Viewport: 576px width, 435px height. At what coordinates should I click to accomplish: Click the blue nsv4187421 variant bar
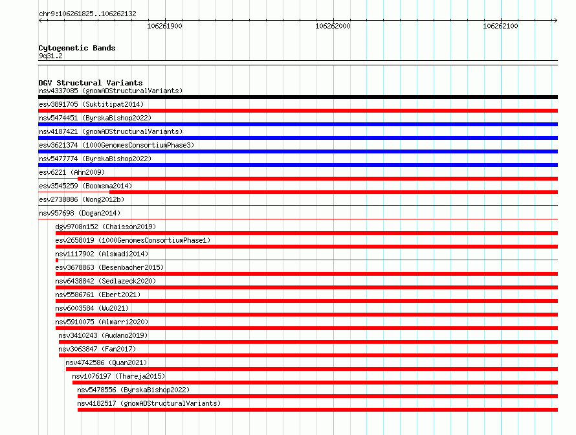(298, 138)
